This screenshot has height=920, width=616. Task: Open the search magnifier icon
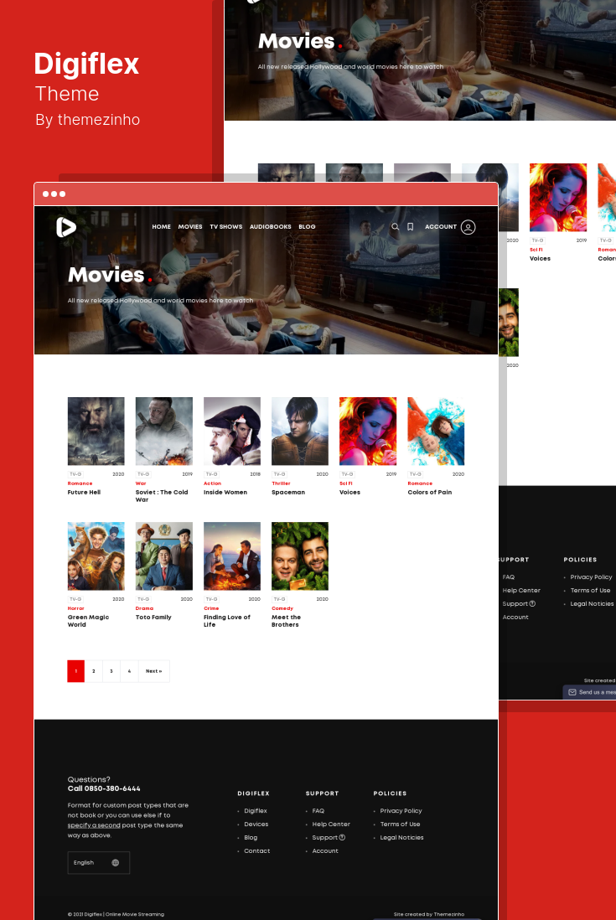(396, 226)
